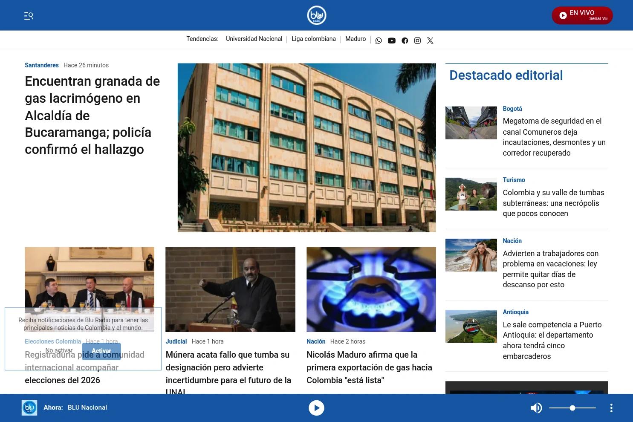The image size is (633, 422).
Task: Read the Puerto Antioquia embarcaderos article
Action: coord(552,340)
